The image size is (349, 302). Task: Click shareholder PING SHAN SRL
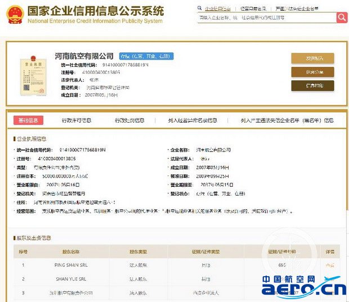click(x=71, y=265)
